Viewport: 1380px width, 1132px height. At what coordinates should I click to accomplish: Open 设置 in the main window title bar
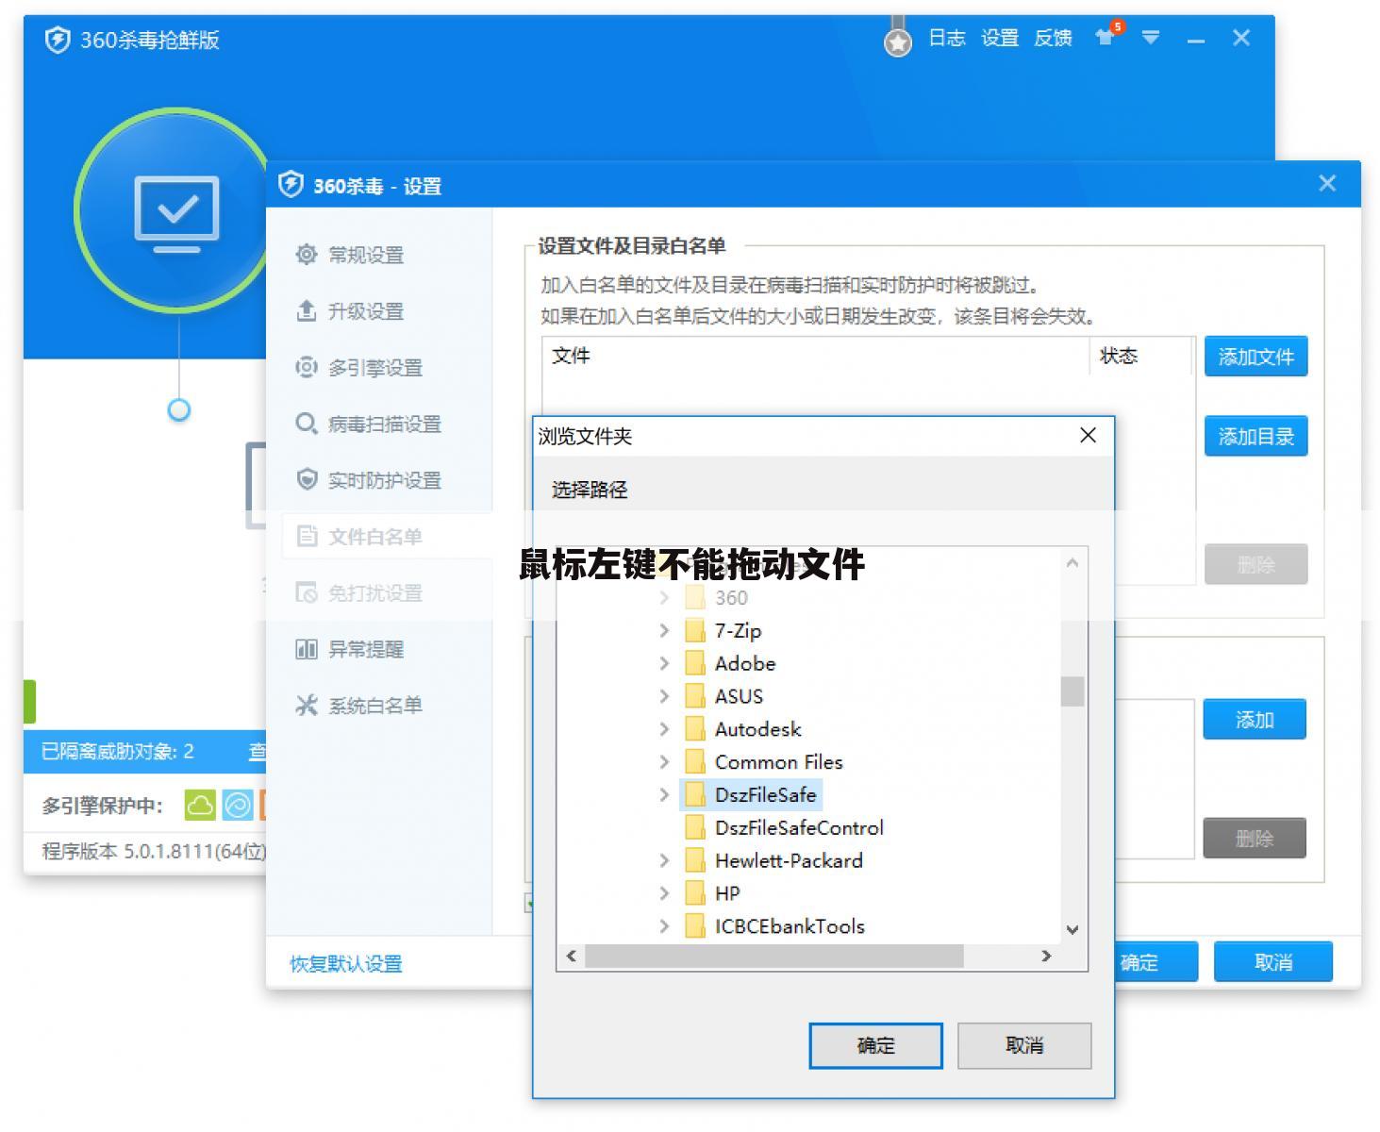pyautogui.click(x=1000, y=38)
